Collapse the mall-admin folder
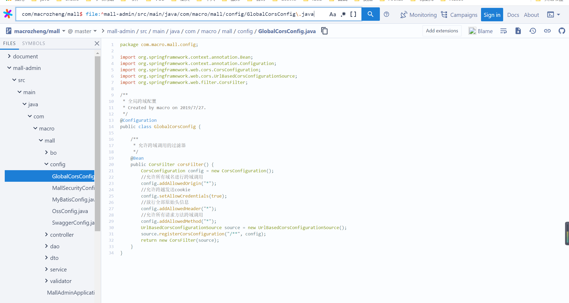This screenshot has width=569, height=303. coord(9,68)
